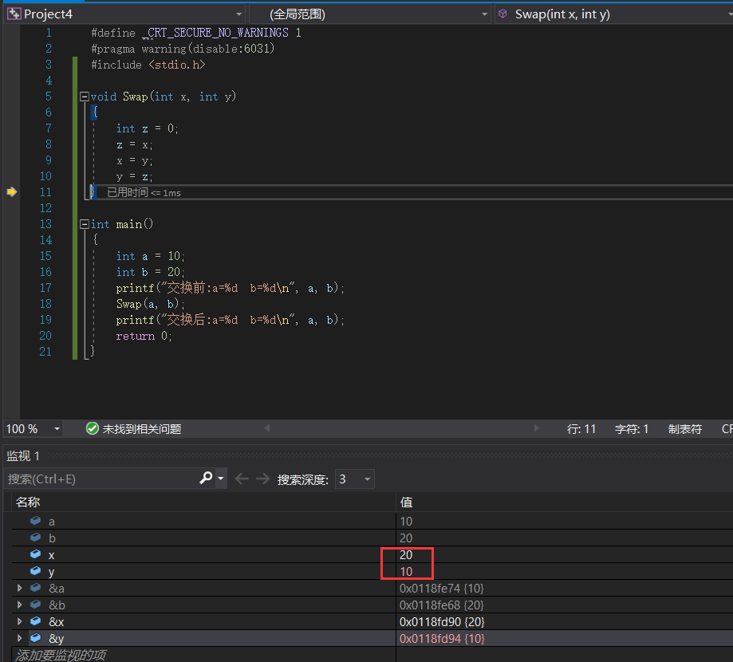The height and width of the screenshot is (662, 733).
Task: Click the variable cube icon of row y
Action: [36, 571]
